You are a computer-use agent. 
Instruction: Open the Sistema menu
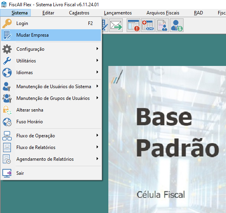[x=16, y=13]
